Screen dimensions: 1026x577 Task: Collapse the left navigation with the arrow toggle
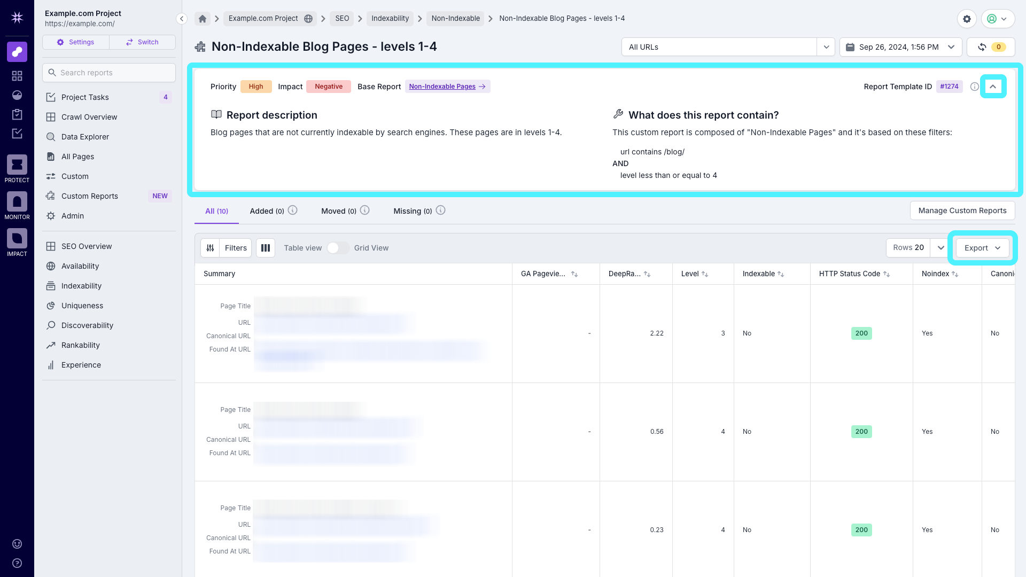tap(182, 18)
